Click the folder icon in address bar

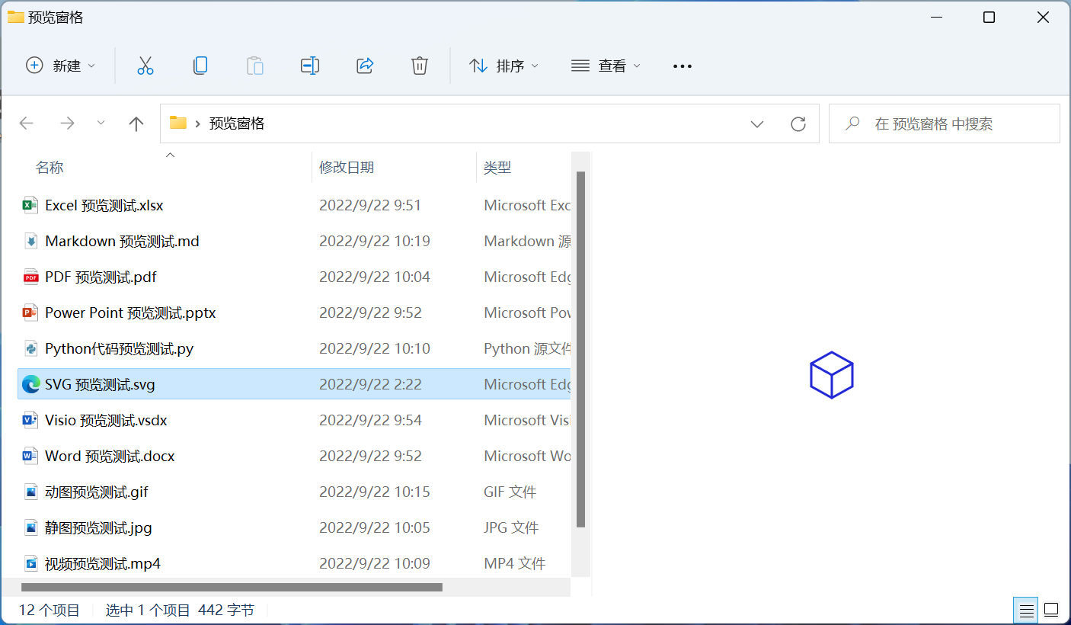(x=178, y=123)
